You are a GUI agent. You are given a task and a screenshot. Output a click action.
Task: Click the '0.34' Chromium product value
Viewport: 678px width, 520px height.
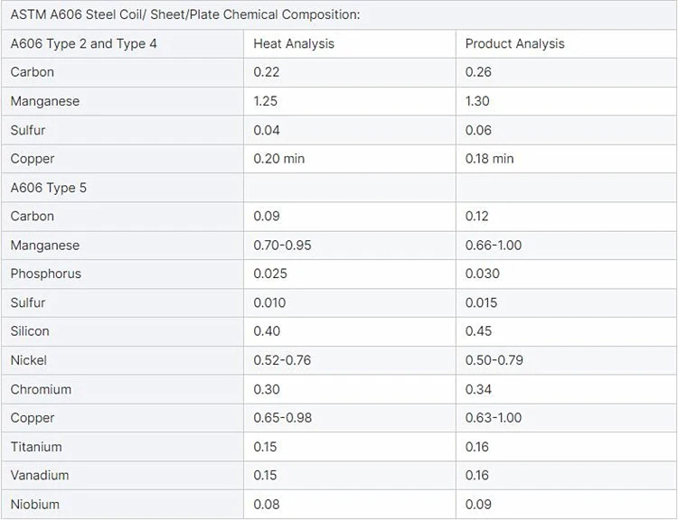tap(478, 390)
